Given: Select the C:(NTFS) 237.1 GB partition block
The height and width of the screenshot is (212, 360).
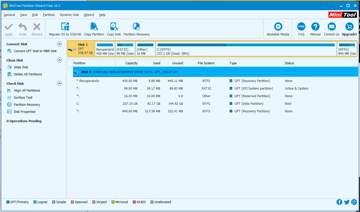Looking at the screenshot, I should click(x=246, y=49).
